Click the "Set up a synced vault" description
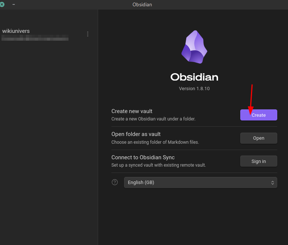Viewport: 288px width, 245px height. tap(158, 165)
